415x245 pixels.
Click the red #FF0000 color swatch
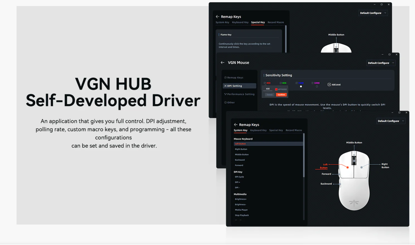(276, 89)
